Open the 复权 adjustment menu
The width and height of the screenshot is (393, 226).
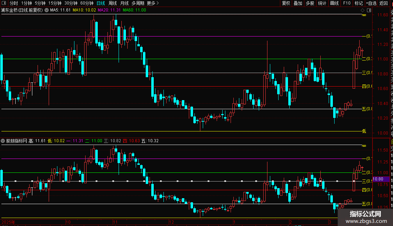click(x=286, y=3)
